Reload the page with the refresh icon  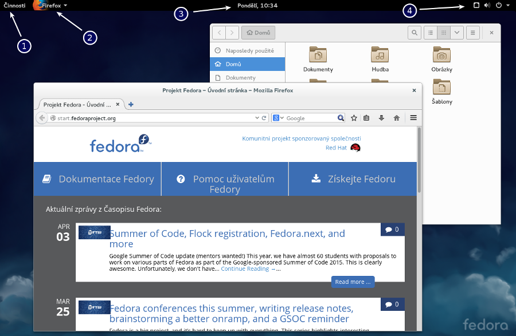pos(264,118)
